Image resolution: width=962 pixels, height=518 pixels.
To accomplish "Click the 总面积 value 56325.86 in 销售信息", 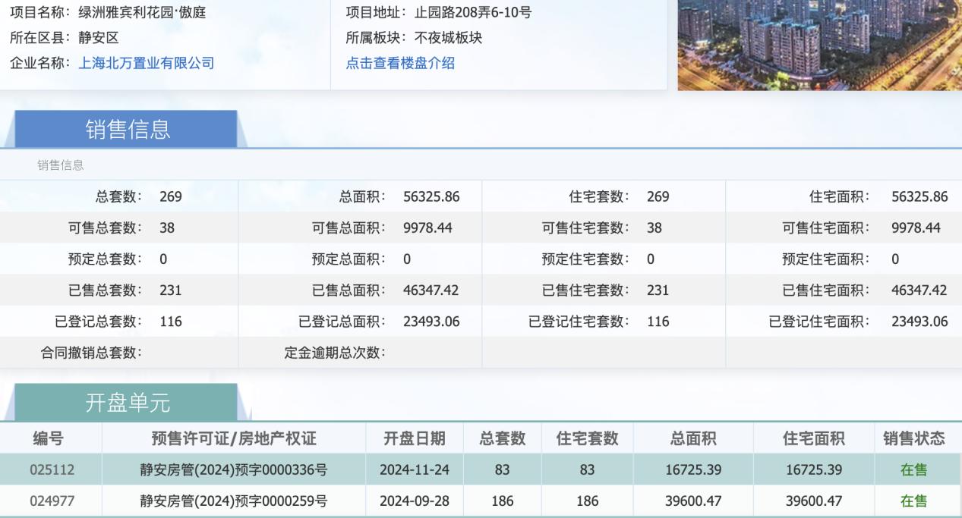I will (431, 196).
